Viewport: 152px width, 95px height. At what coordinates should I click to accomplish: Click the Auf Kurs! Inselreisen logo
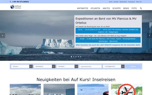click(x=16, y=7)
